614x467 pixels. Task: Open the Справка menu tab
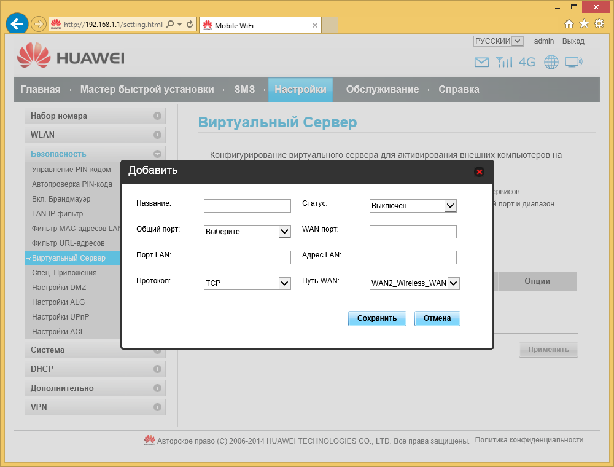click(459, 89)
